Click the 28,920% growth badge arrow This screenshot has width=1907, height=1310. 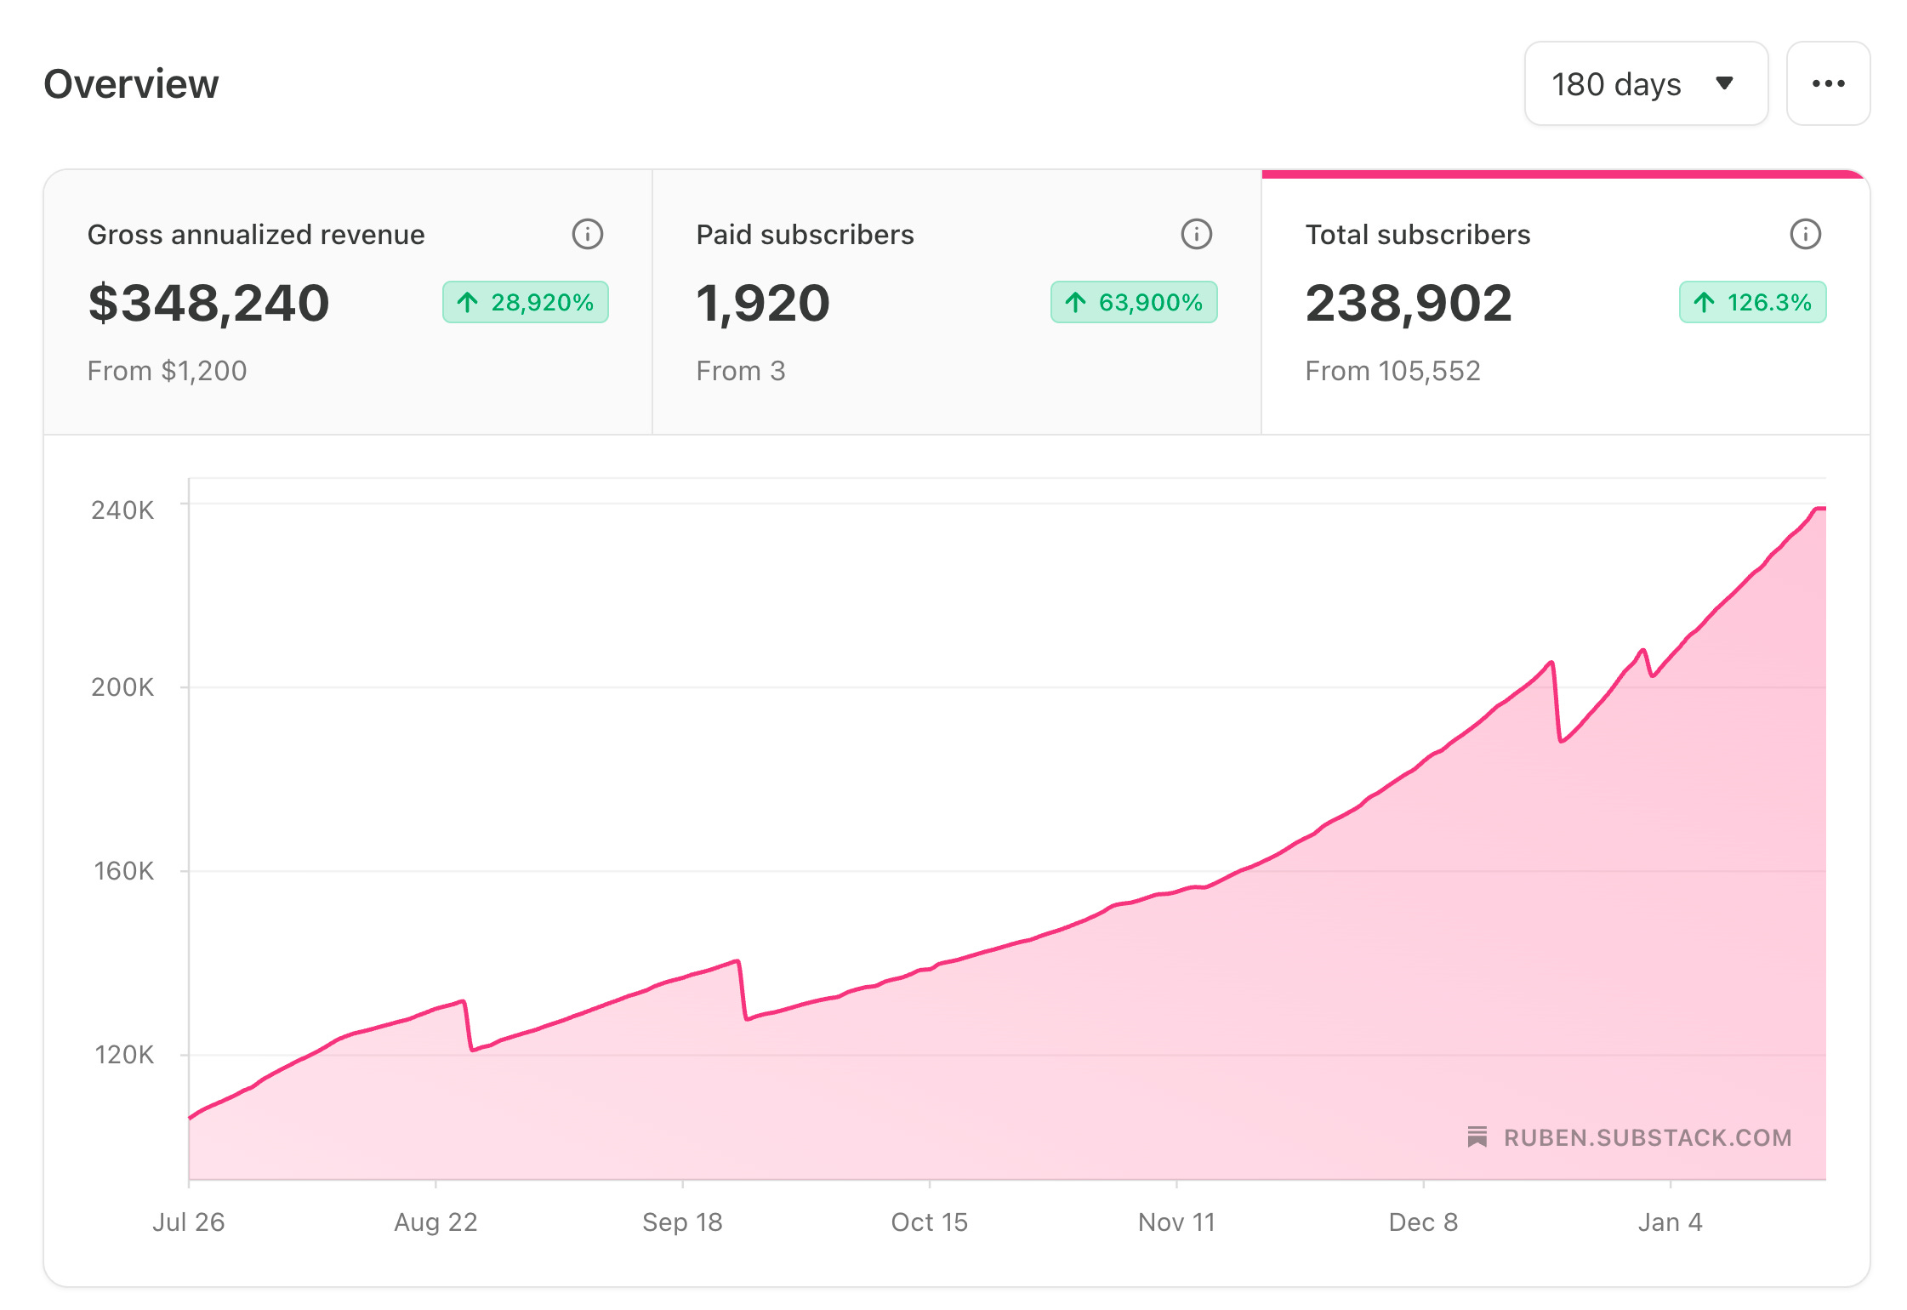(x=468, y=302)
